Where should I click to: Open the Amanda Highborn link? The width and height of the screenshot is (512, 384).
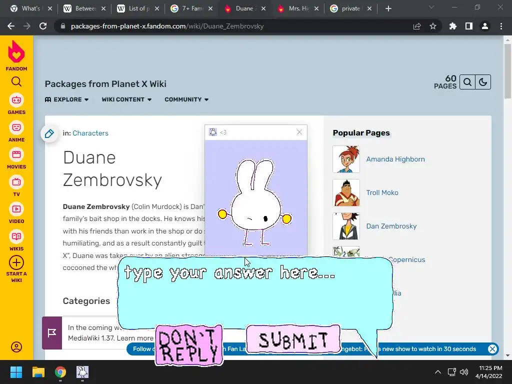click(x=395, y=159)
